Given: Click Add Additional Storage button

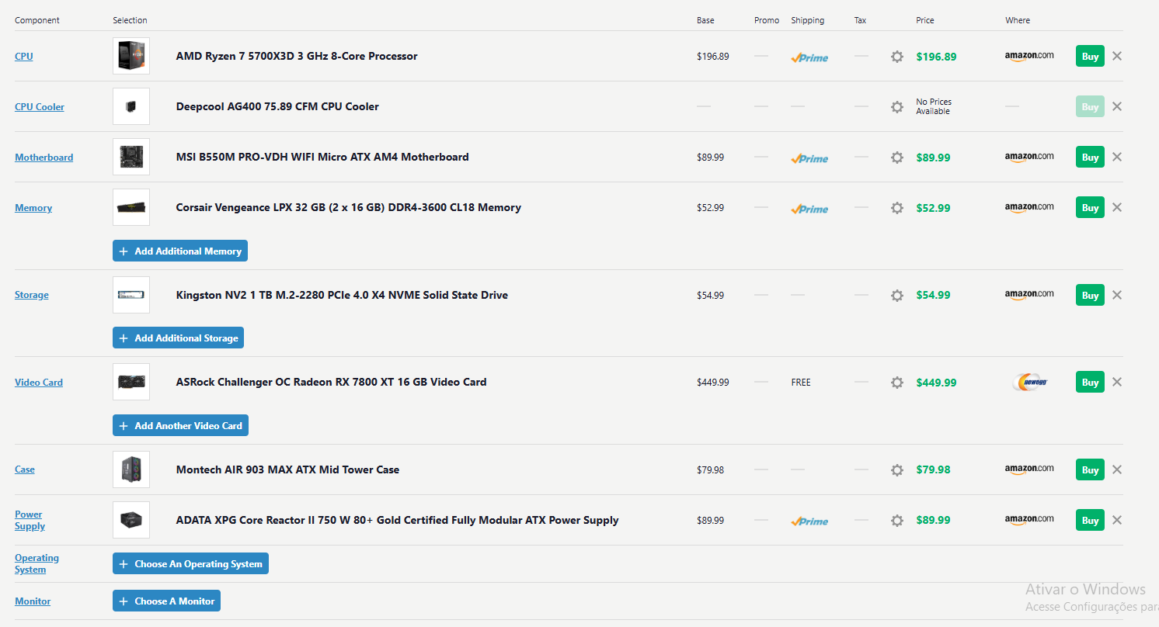Looking at the screenshot, I should point(179,338).
